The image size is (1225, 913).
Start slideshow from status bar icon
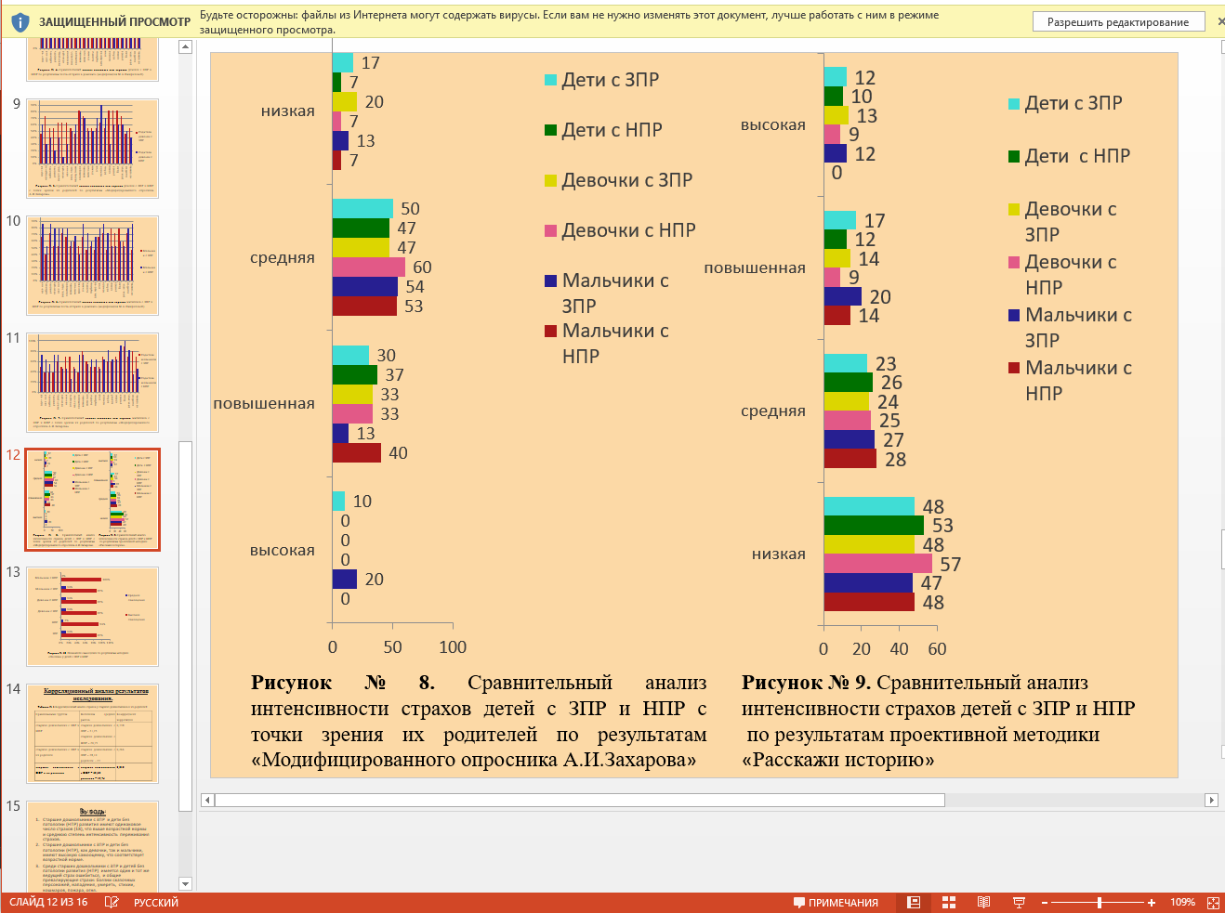(x=1019, y=902)
